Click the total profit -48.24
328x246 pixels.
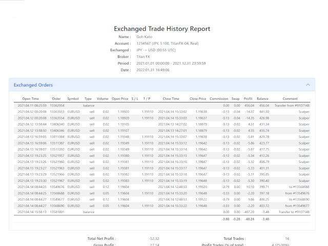[250, 219]
